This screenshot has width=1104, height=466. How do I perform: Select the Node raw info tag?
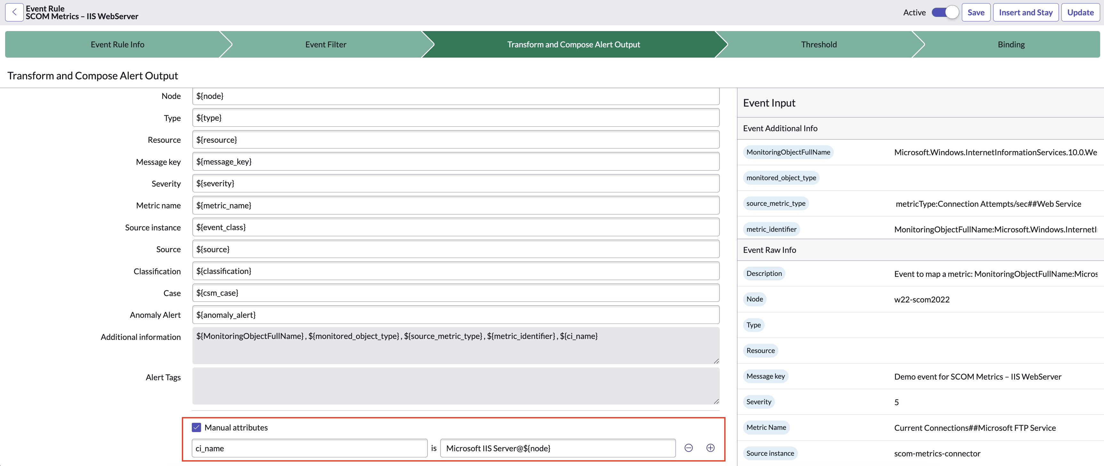pos(755,299)
